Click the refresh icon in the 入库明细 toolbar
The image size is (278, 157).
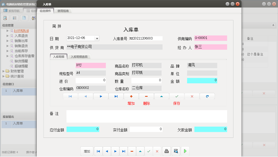(207, 96)
